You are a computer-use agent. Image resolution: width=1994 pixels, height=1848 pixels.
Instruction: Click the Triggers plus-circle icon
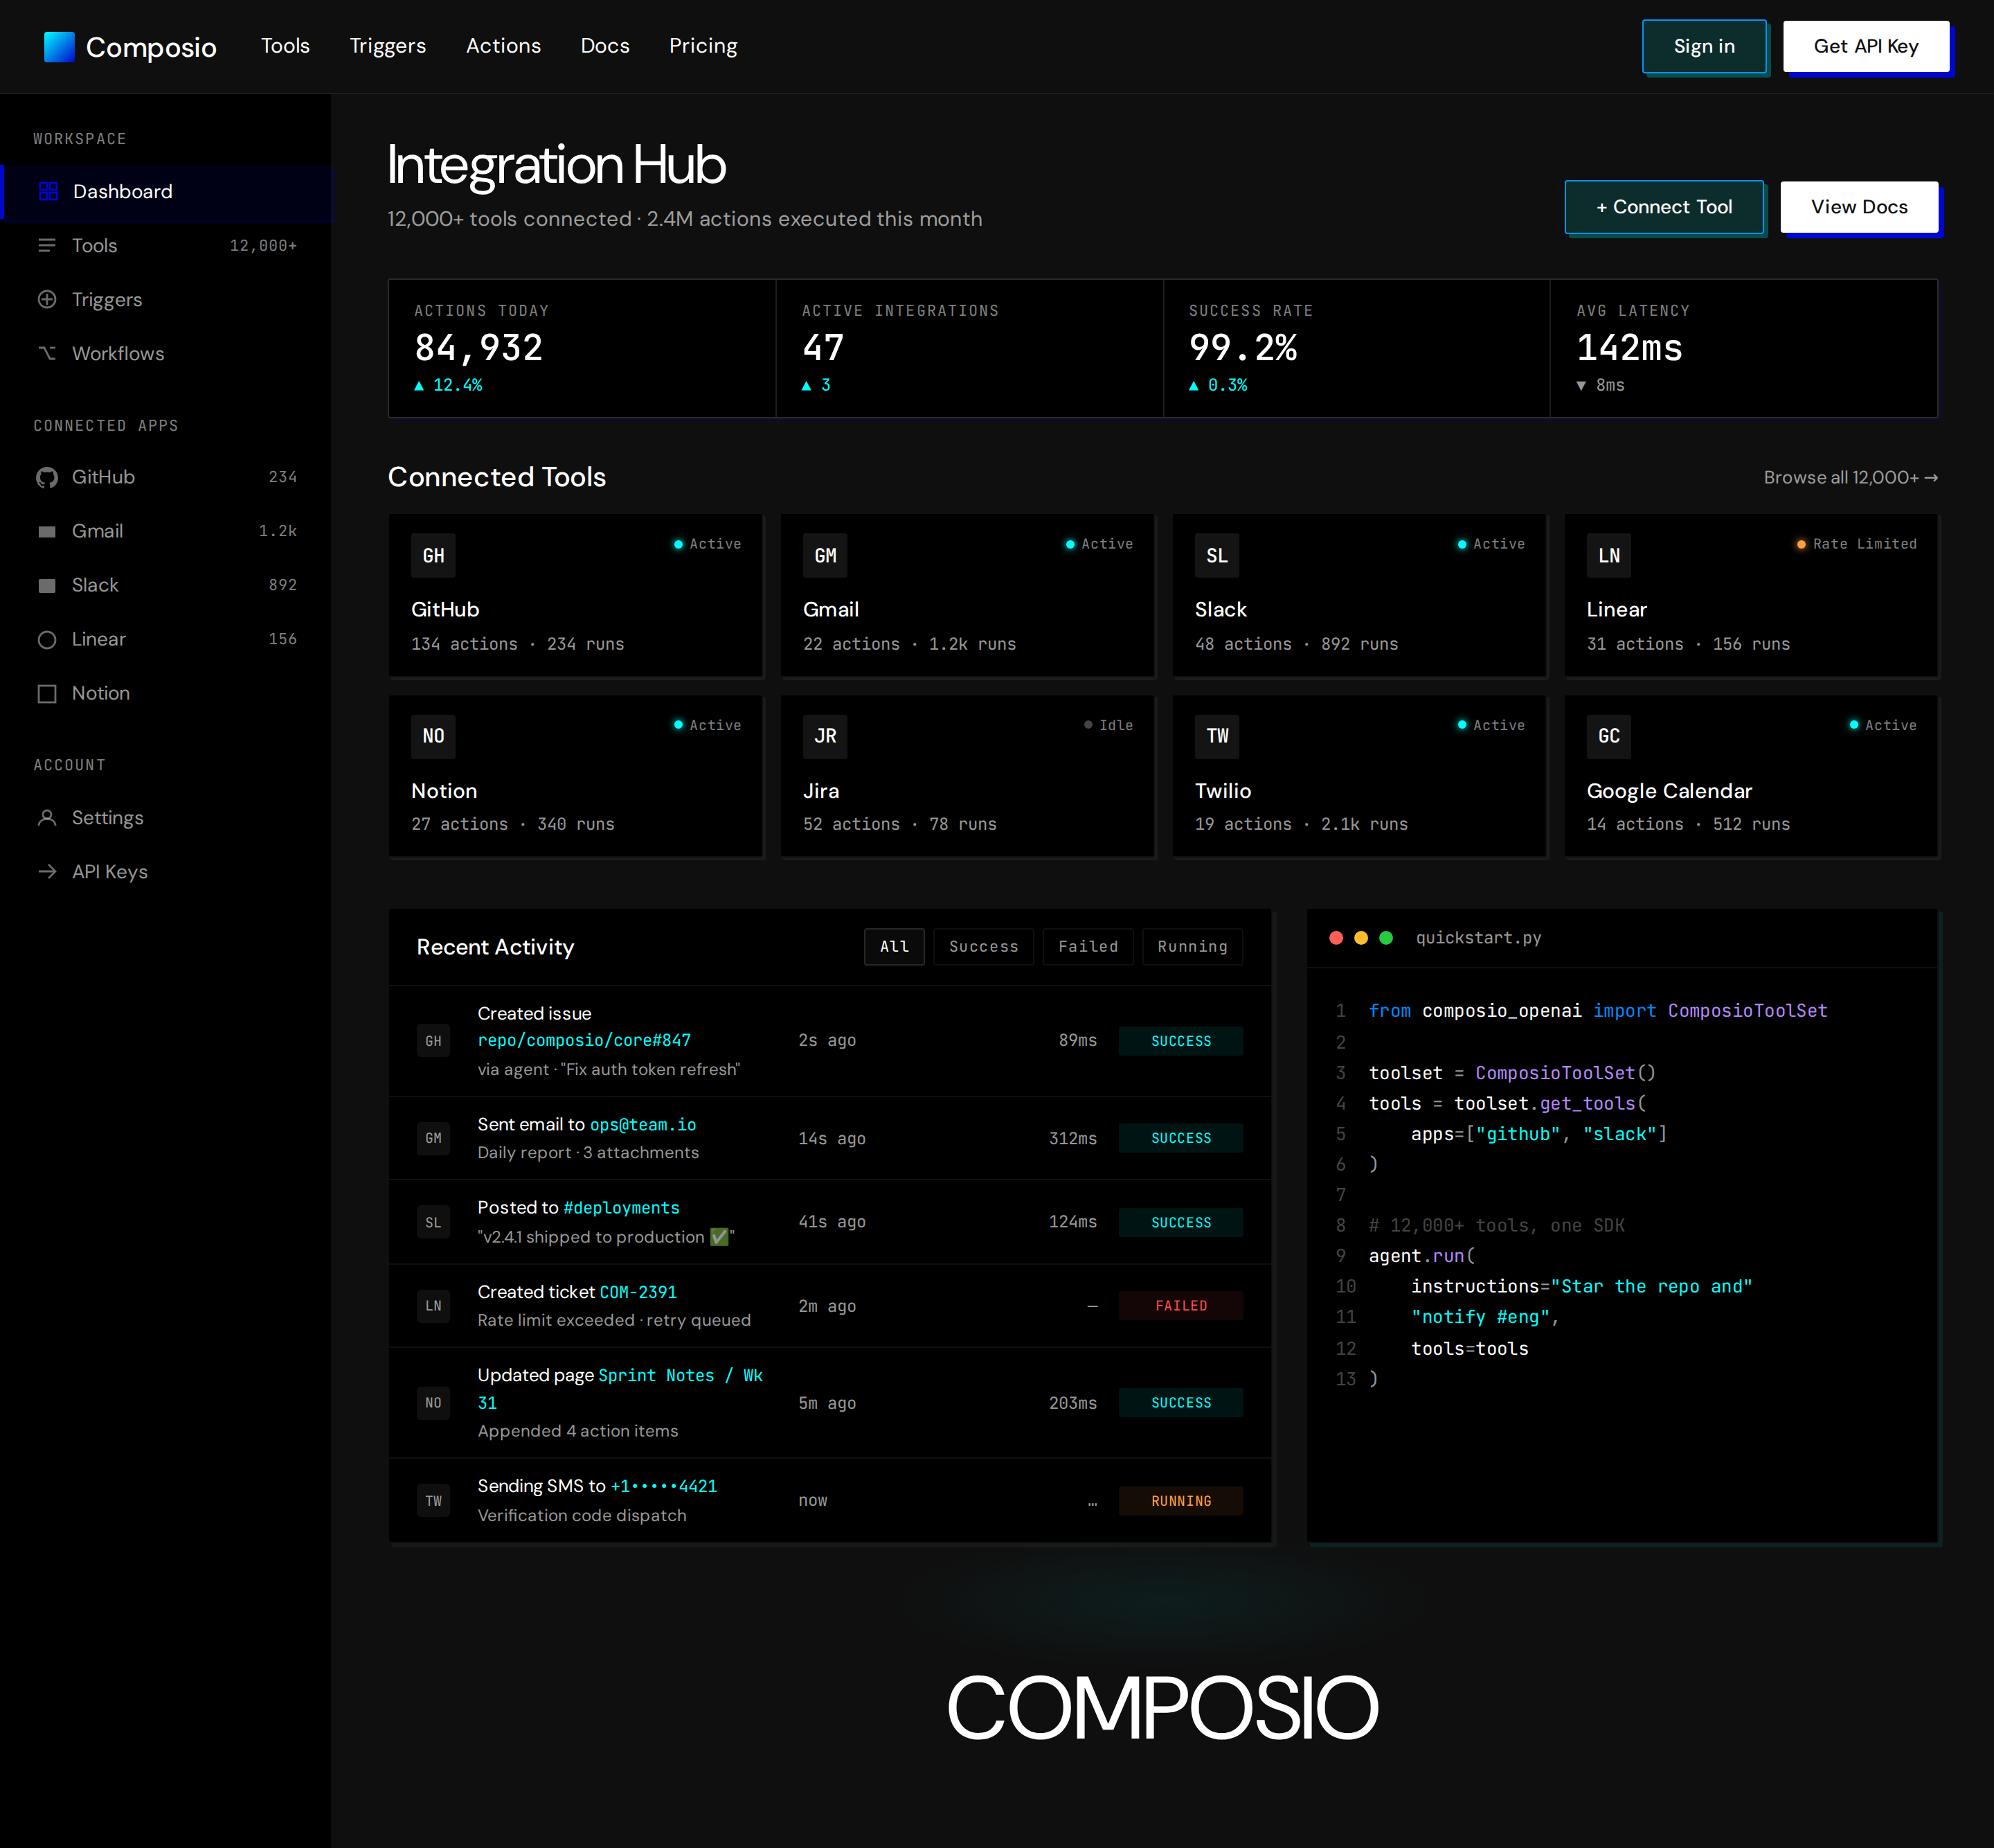(47, 299)
